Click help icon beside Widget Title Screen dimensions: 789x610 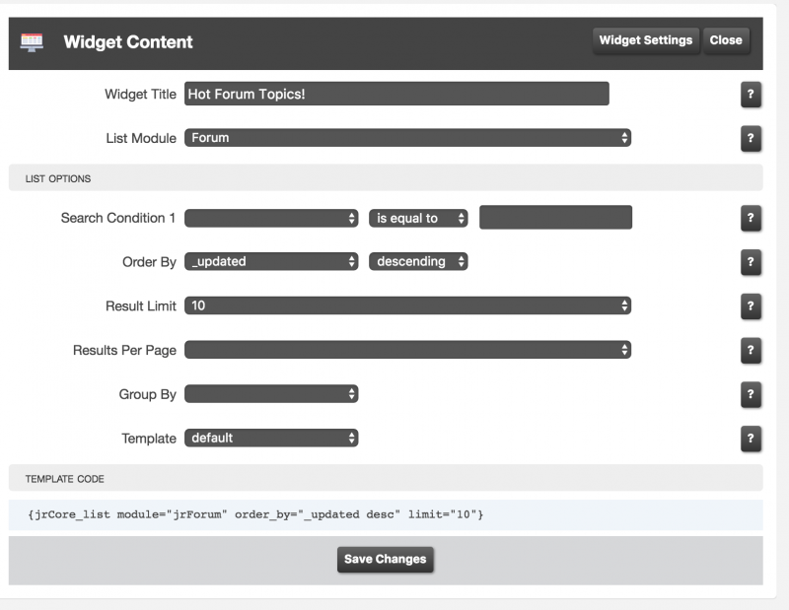[x=751, y=95]
